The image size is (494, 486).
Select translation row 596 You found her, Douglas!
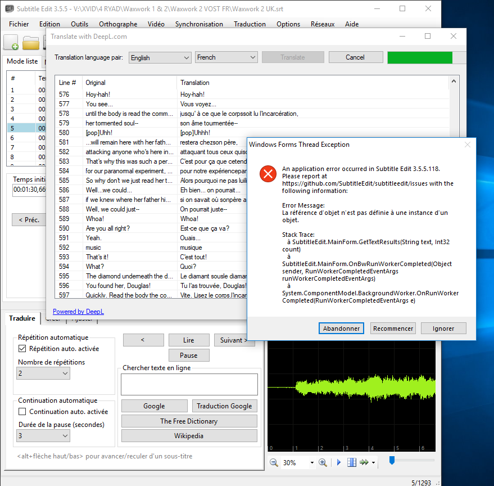151,286
